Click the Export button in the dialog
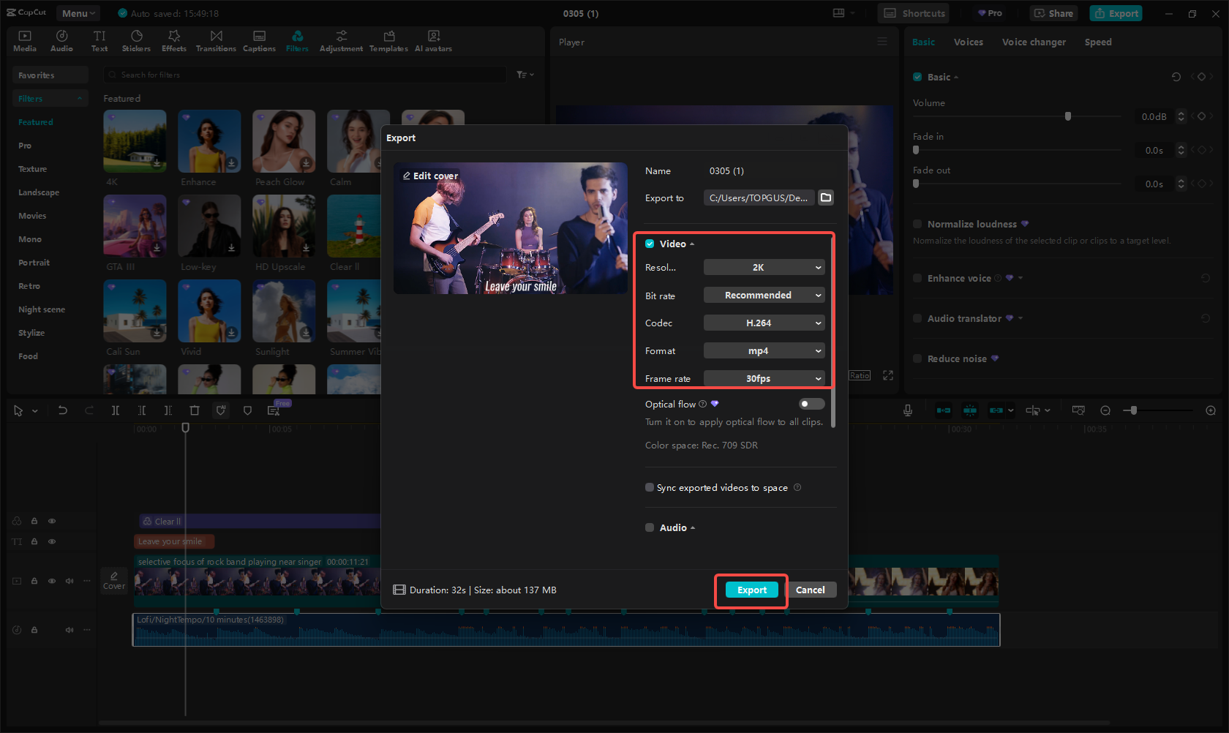The image size is (1229, 733). (751, 590)
